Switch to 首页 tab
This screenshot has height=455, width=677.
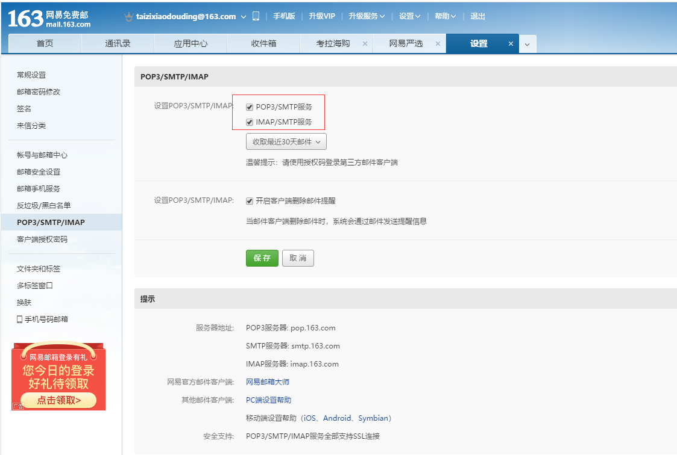click(x=45, y=43)
